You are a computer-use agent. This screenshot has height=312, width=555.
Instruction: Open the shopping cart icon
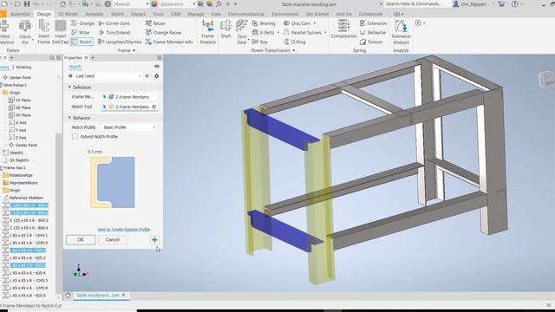[501, 3]
